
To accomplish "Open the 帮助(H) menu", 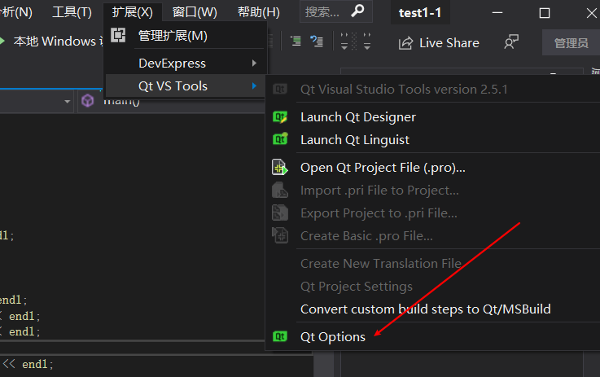I will (x=259, y=12).
